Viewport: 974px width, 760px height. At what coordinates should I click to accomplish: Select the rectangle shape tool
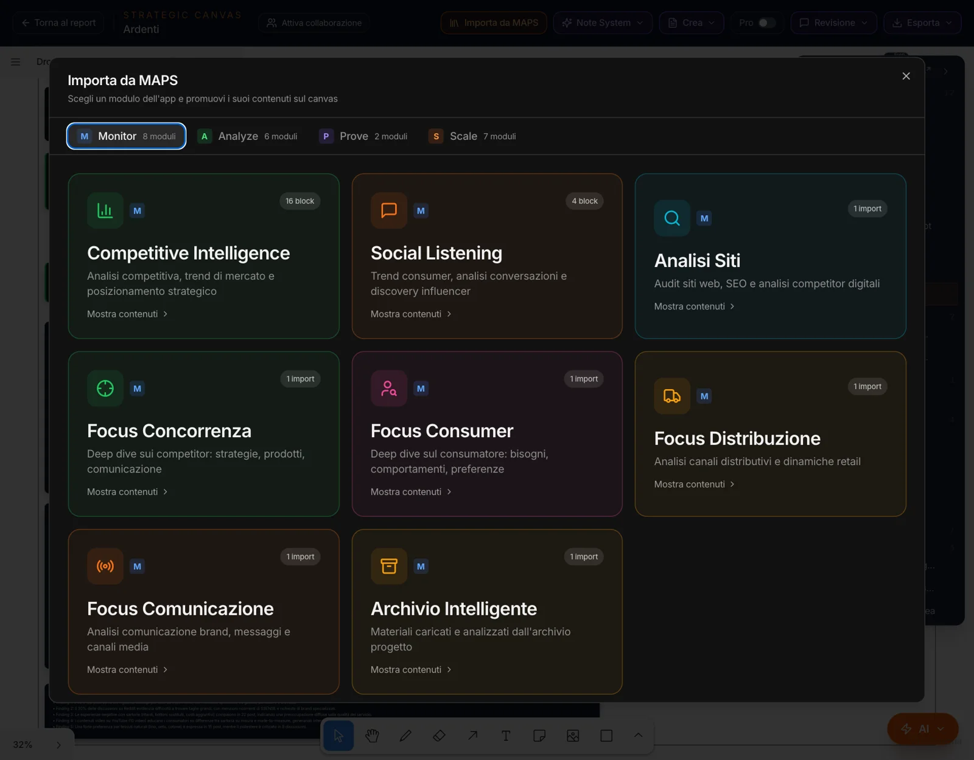click(606, 736)
